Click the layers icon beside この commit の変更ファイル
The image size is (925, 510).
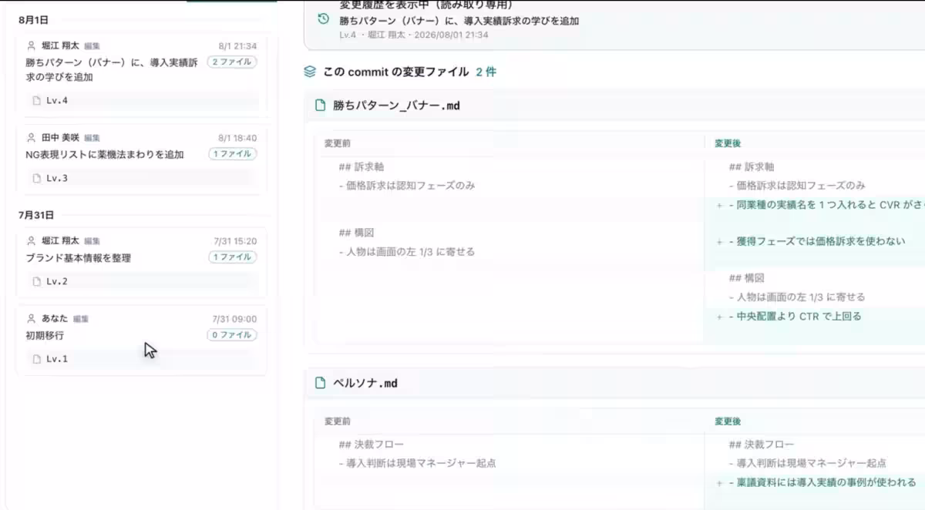point(310,72)
